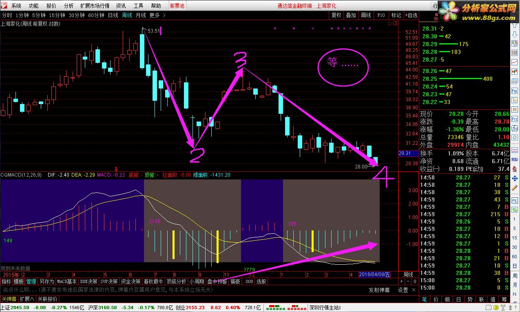Select the 1-minute period in right sidebar
The image size is (520, 312).
click(x=515, y=219)
